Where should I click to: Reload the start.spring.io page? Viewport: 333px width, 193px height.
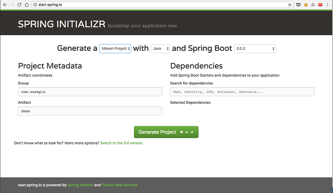coord(19,5)
